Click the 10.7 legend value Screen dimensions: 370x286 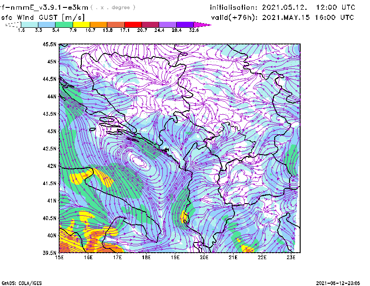tap(90, 30)
